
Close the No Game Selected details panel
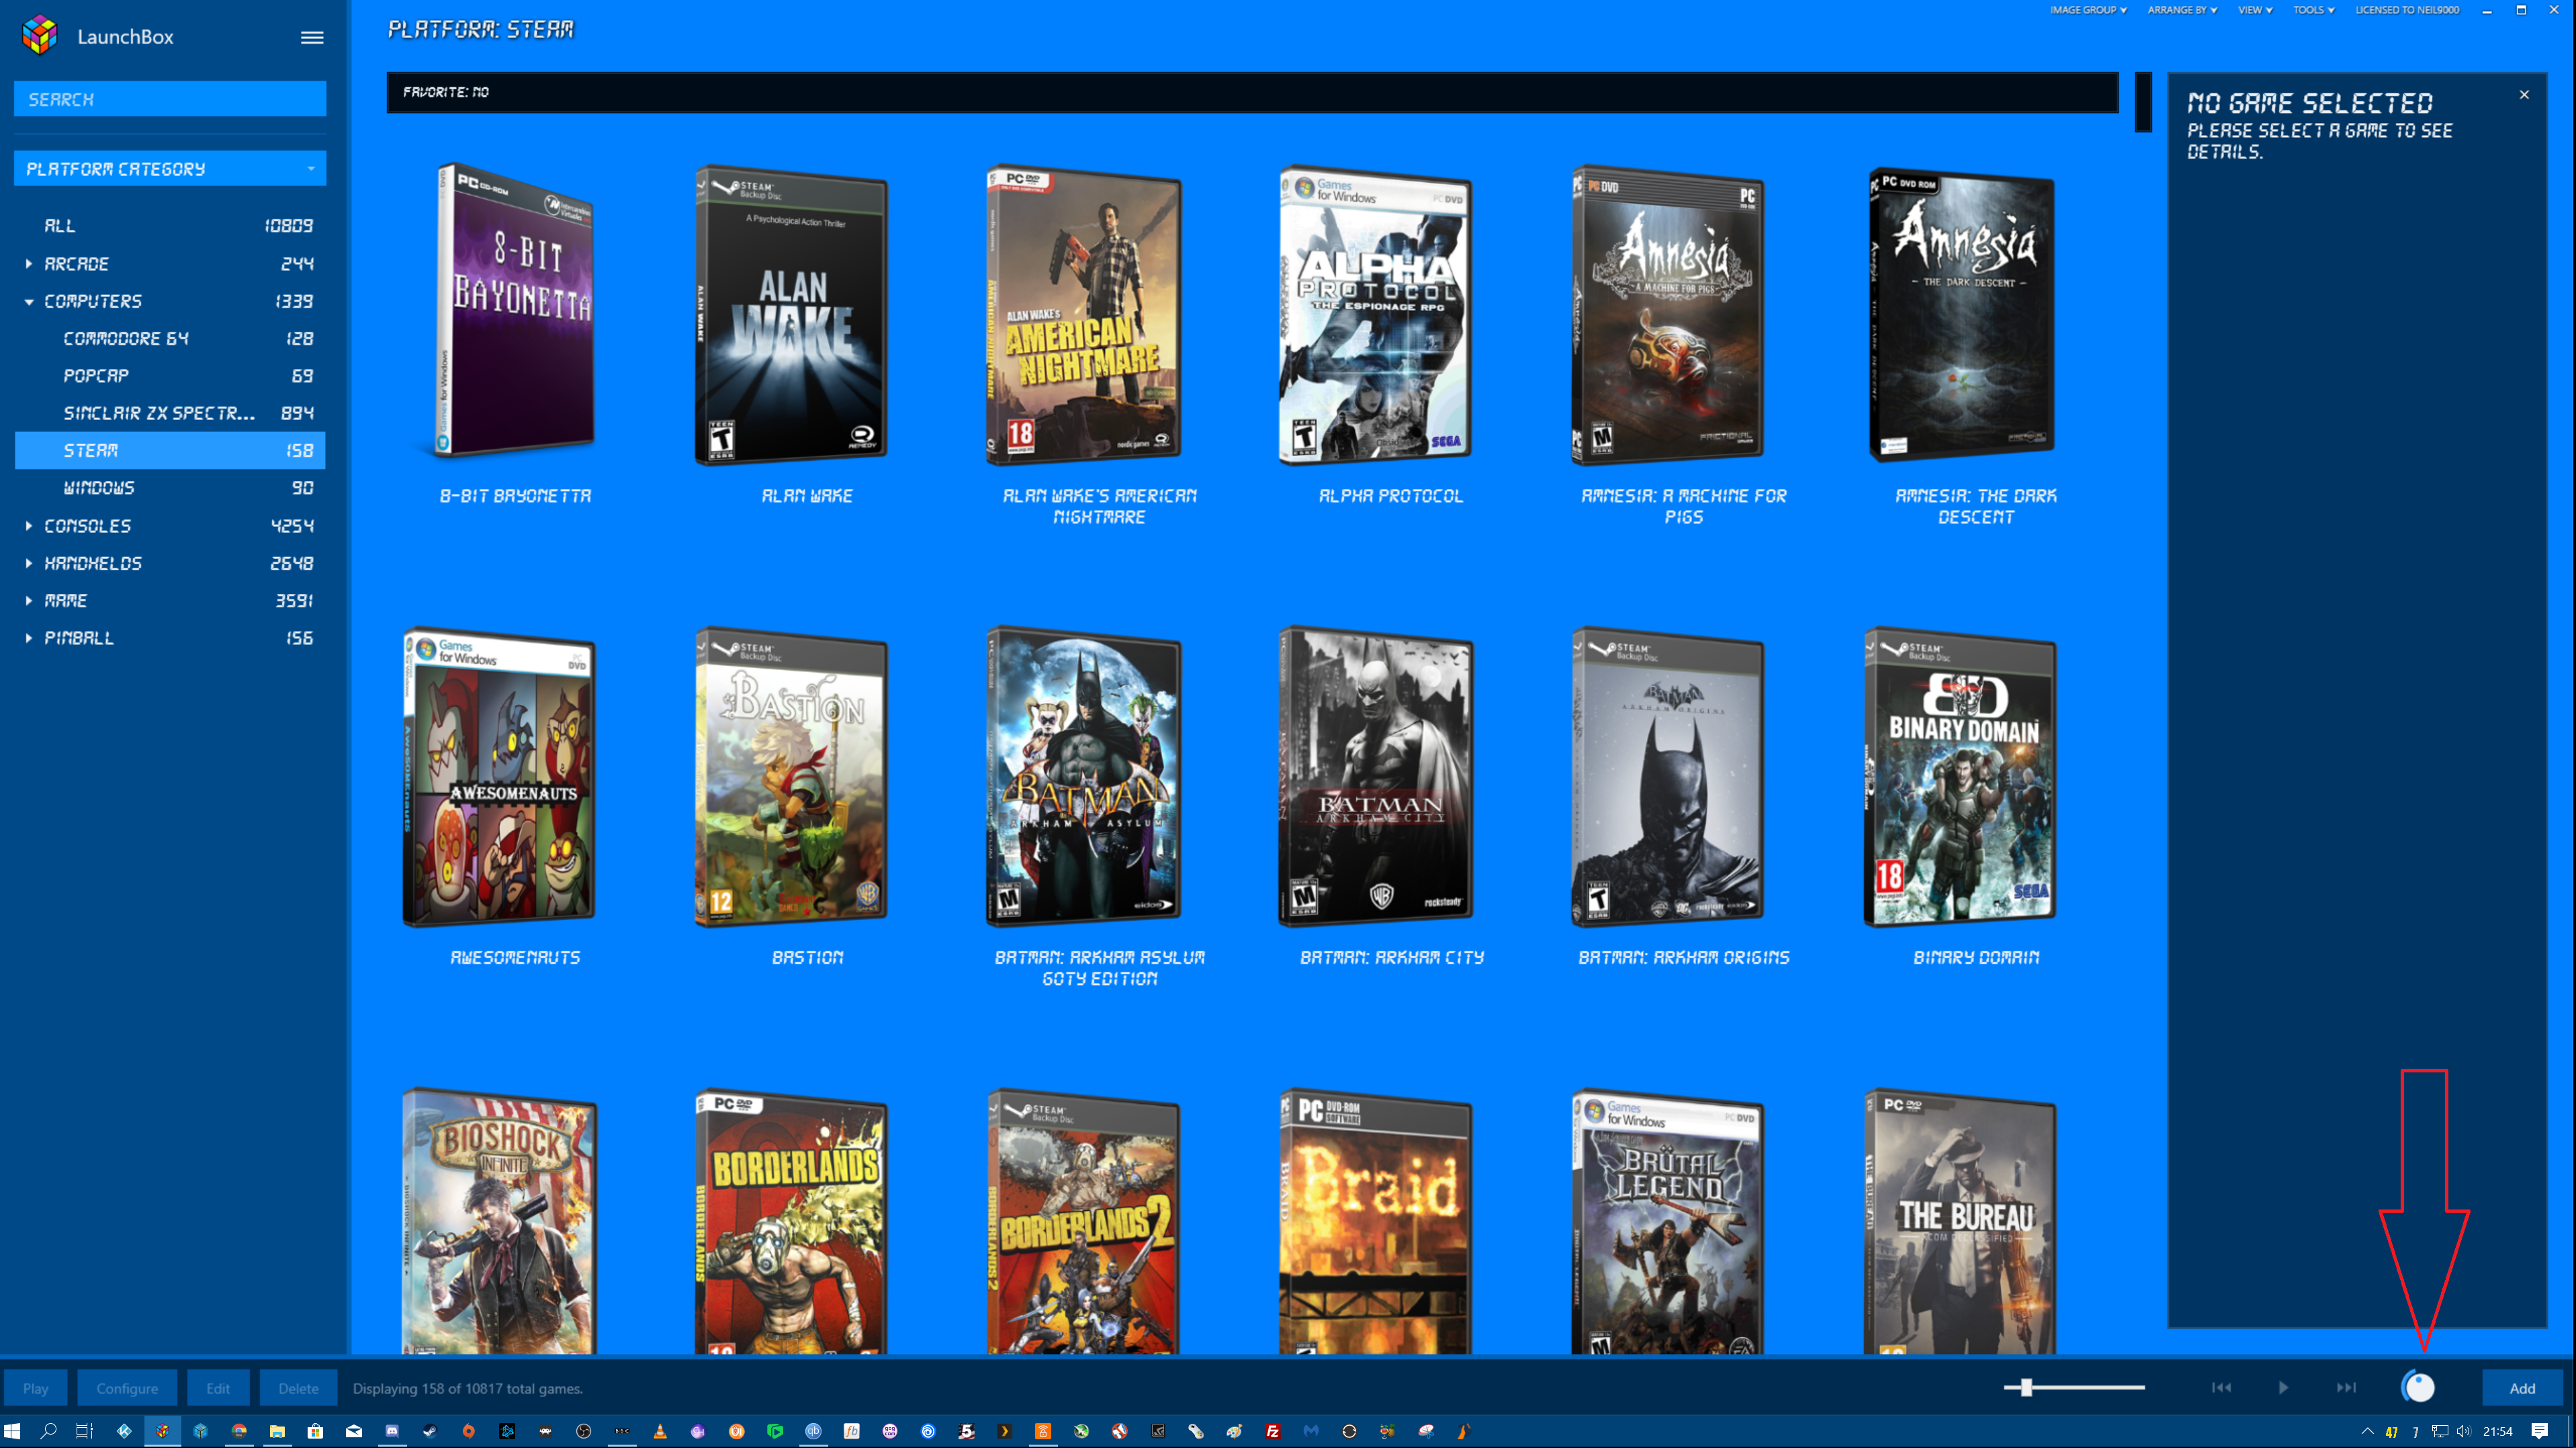click(2524, 95)
